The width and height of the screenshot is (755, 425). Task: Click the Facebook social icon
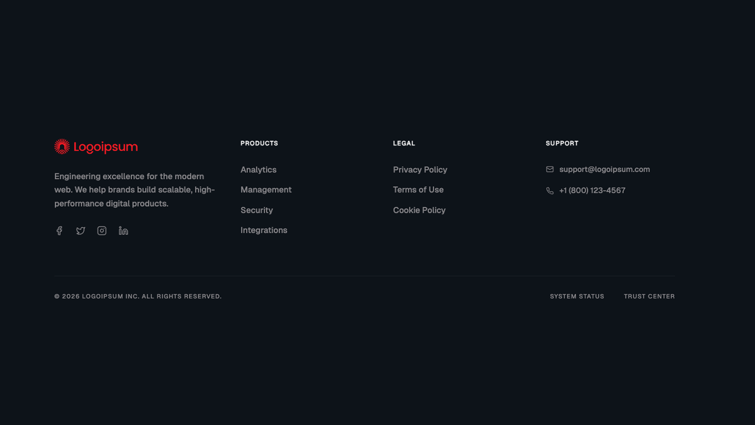(x=59, y=230)
